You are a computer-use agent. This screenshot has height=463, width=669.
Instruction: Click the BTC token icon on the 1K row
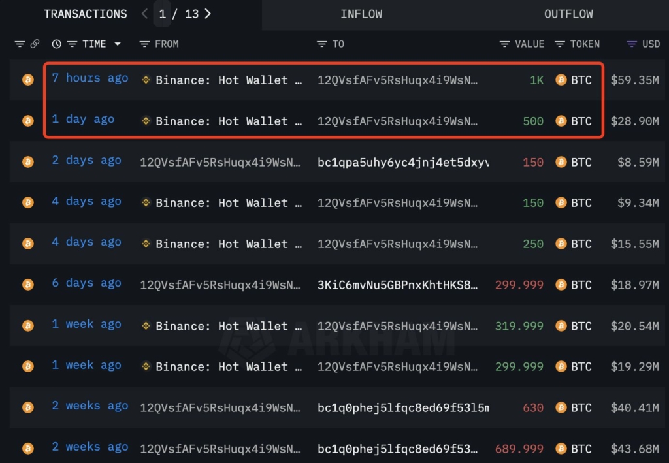coord(561,80)
